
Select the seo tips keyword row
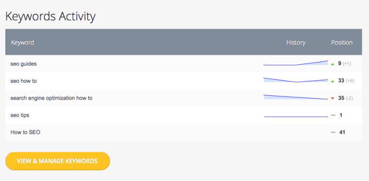click(184, 115)
